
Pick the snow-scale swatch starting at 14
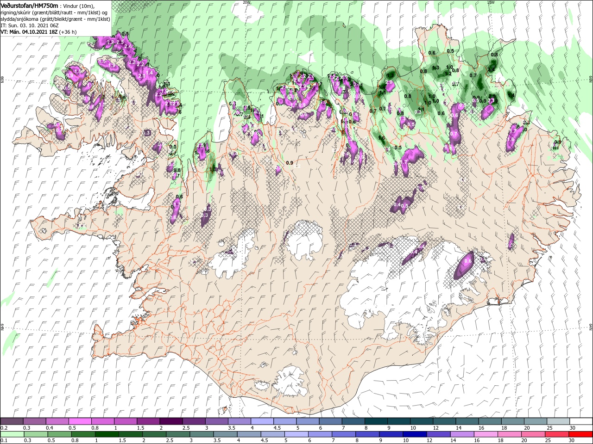click(467, 421)
